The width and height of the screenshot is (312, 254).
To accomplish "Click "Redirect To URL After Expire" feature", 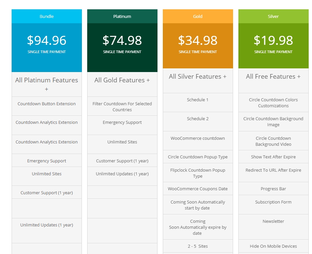I will point(274,170).
